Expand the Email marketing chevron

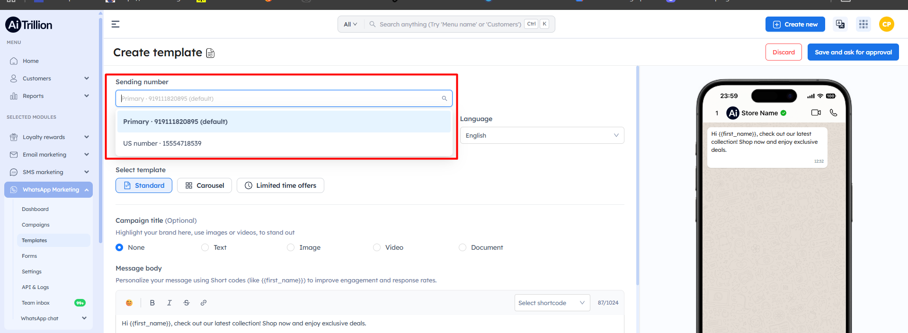pos(87,155)
